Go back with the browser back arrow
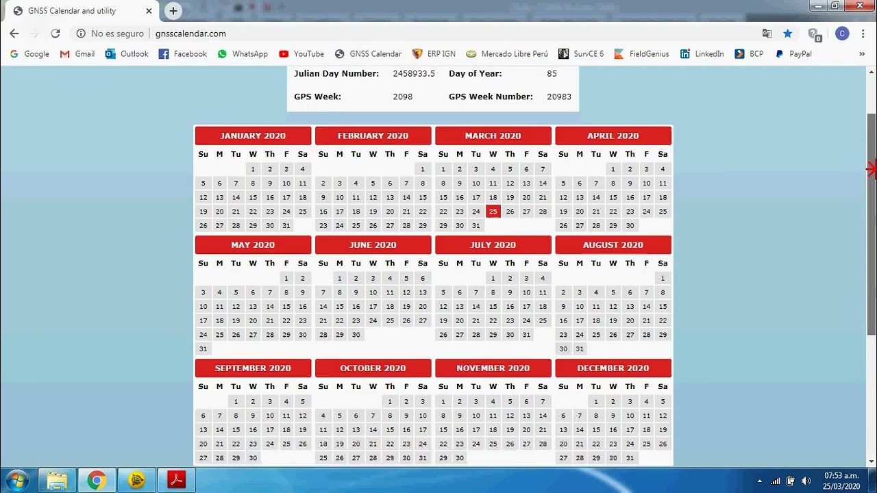Viewport: 877px width, 493px height. click(x=14, y=34)
